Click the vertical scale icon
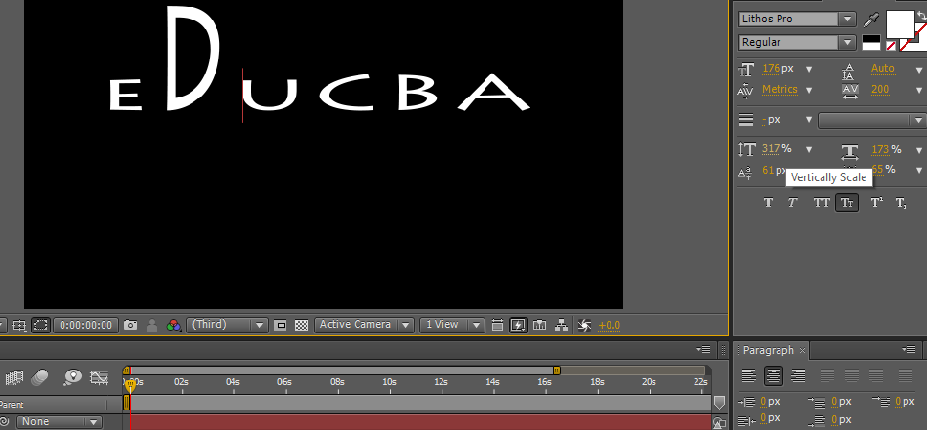Image resolution: width=927 pixels, height=430 pixels. point(746,150)
